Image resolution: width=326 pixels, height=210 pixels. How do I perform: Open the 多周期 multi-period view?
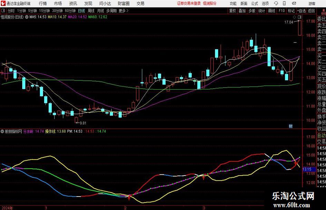(111, 11)
